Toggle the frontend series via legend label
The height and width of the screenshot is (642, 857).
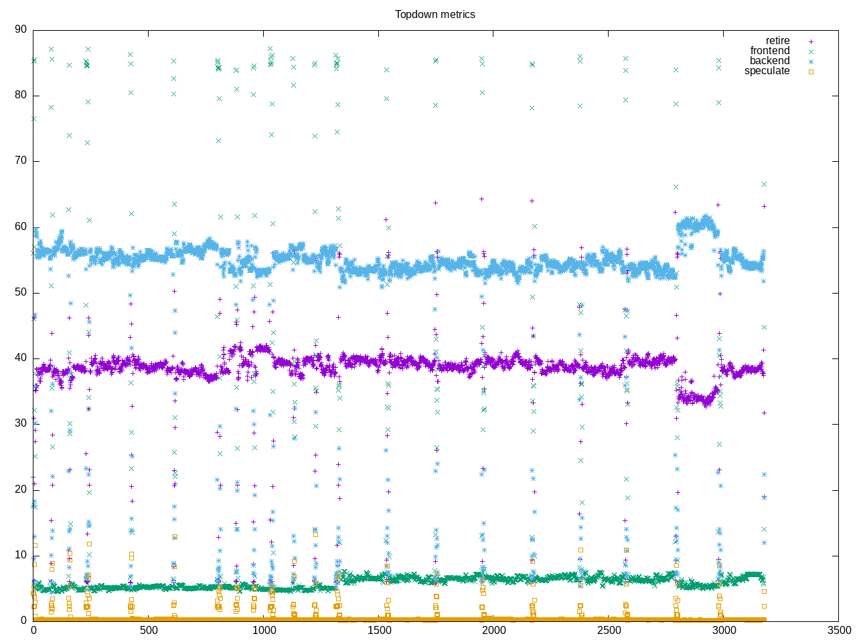click(x=769, y=51)
